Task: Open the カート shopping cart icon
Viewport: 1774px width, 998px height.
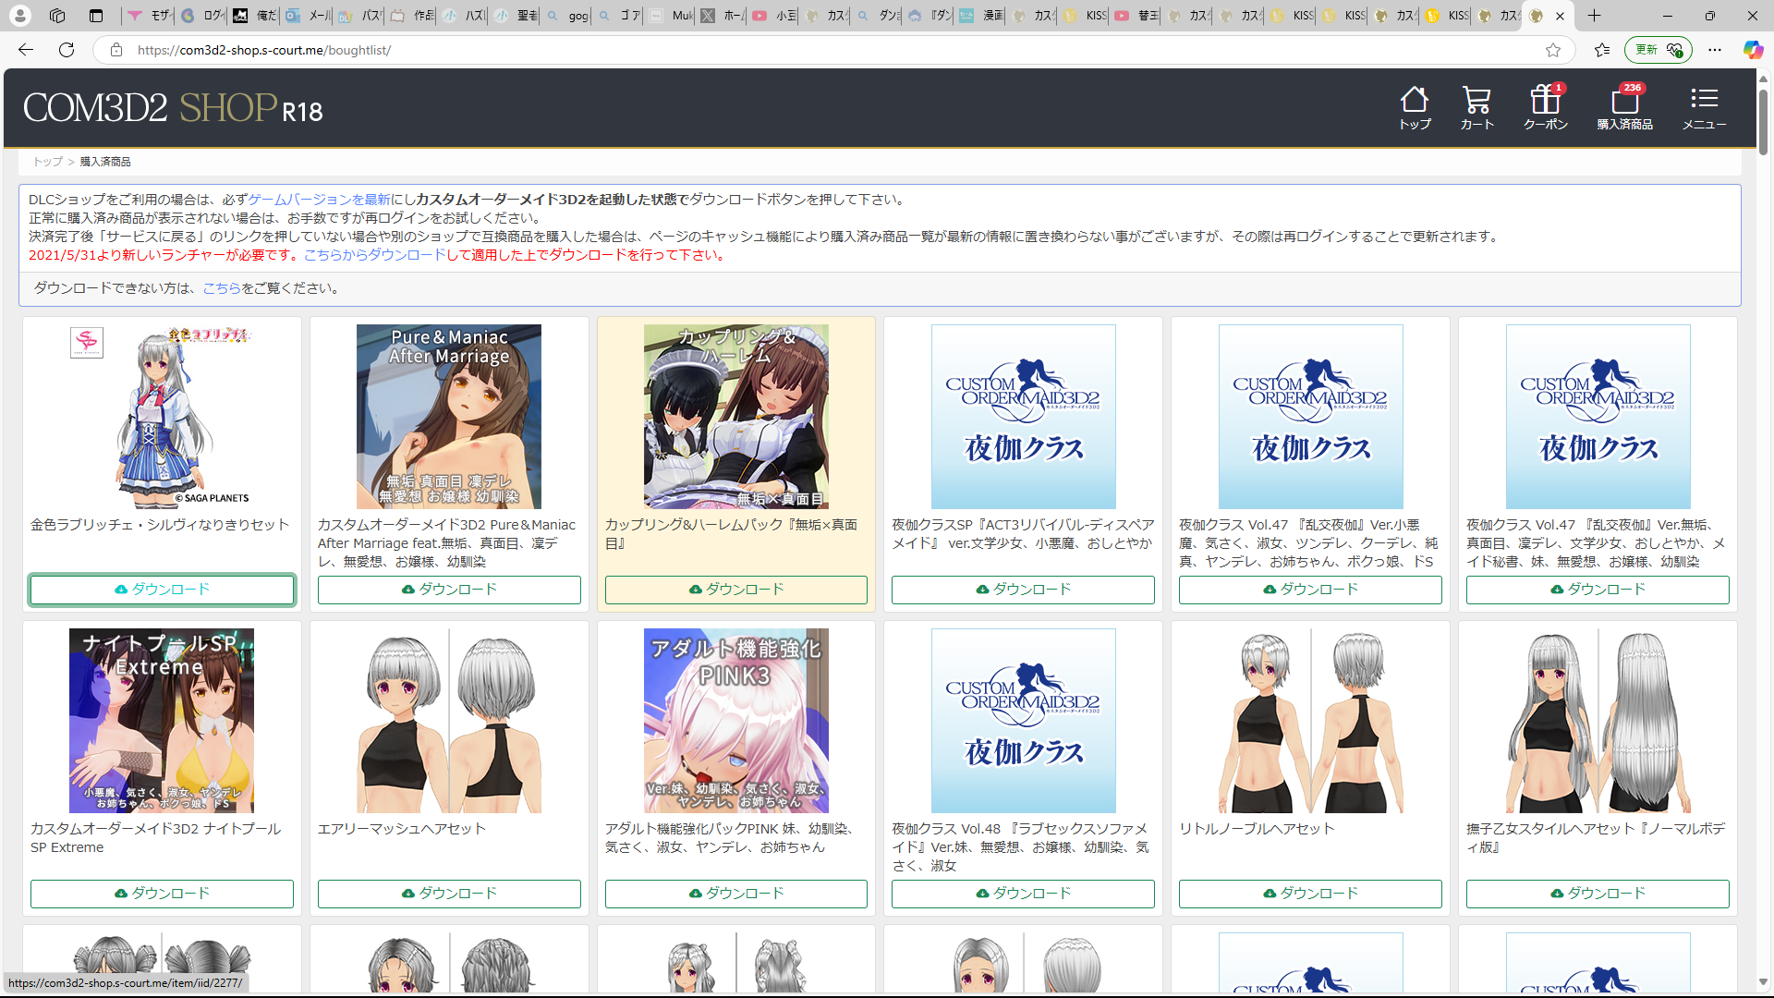Action: pos(1476,107)
